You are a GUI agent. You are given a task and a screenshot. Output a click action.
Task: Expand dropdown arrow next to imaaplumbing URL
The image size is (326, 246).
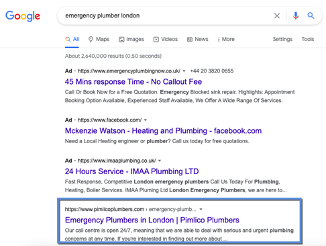coord(160,161)
